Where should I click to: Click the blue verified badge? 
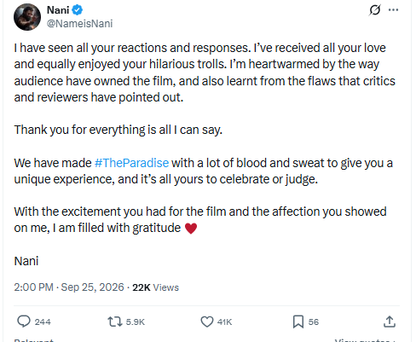pyautogui.click(x=77, y=10)
